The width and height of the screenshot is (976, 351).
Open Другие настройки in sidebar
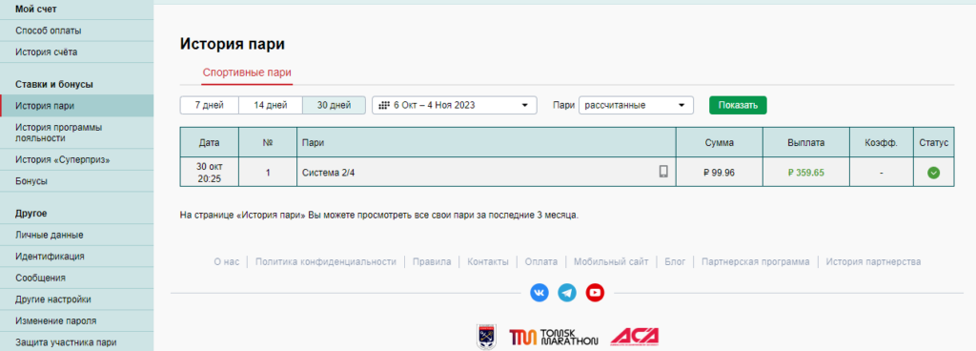click(x=76, y=299)
